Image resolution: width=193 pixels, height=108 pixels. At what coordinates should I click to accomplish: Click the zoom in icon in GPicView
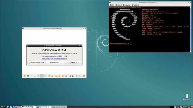pyautogui.click(x=38, y=76)
